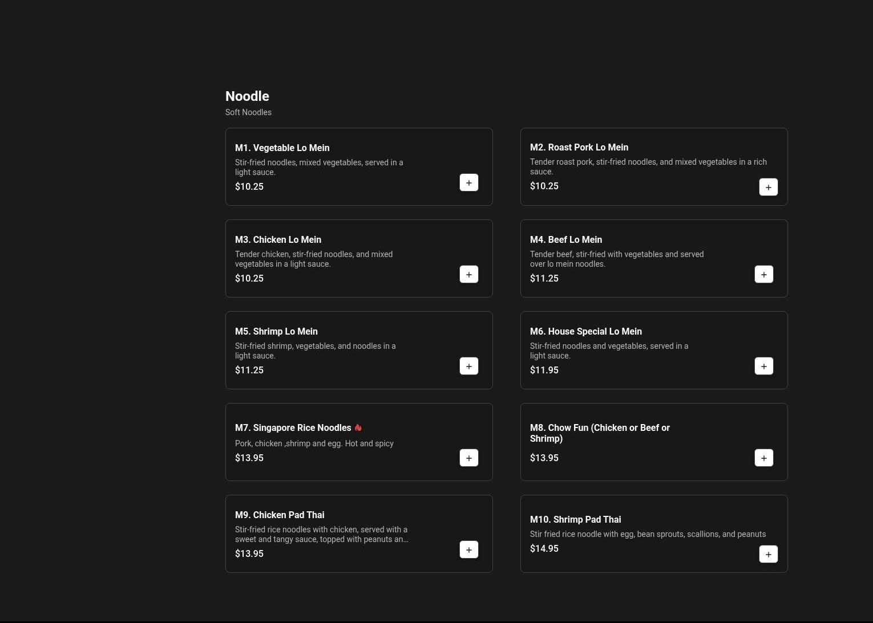The image size is (873, 623).
Task: Click plus button for M8 Chow Fun
Action: click(x=763, y=458)
